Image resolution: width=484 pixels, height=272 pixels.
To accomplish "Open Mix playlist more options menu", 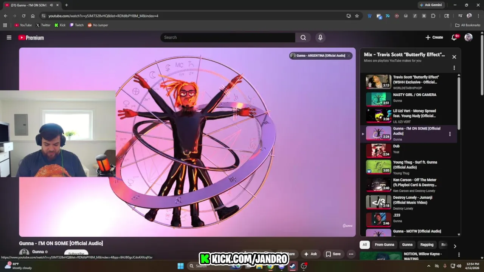I will [454, 68].
